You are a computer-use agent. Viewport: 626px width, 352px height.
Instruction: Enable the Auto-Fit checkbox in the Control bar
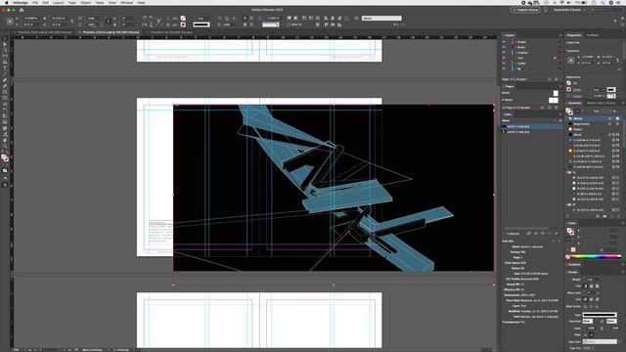(289, 24)
